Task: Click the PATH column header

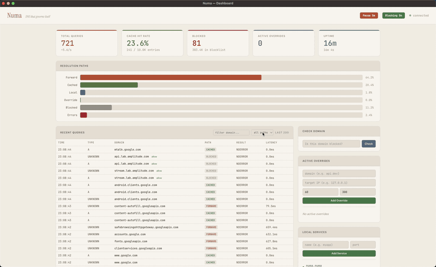Action: click(208, 143)
